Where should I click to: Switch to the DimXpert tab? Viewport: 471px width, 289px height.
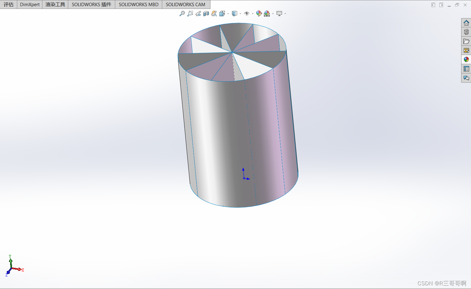pos(30,4)
